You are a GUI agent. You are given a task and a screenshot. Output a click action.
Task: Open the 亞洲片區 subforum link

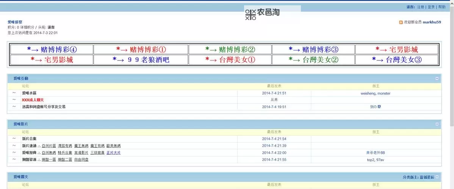tap(49, 146)
